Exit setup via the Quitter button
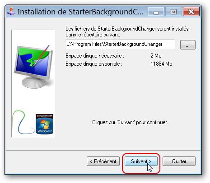This screenshot has height=183, width=210. coord(179,161)
